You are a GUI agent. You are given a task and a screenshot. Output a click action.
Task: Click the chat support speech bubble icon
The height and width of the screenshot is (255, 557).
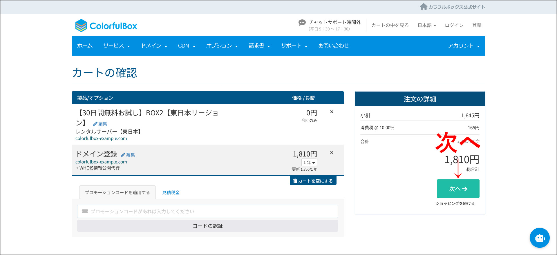302,23
